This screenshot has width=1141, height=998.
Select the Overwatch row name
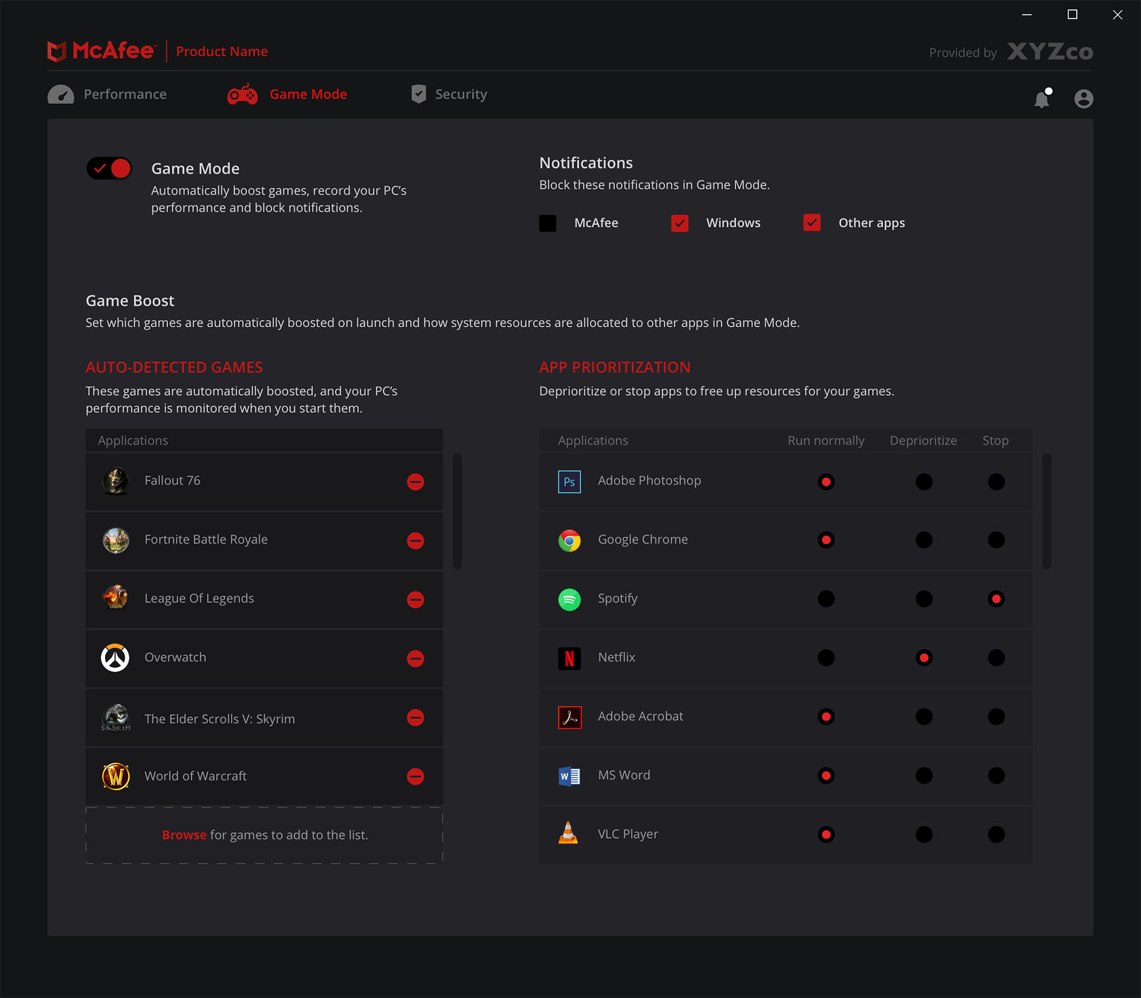(175, 657)
